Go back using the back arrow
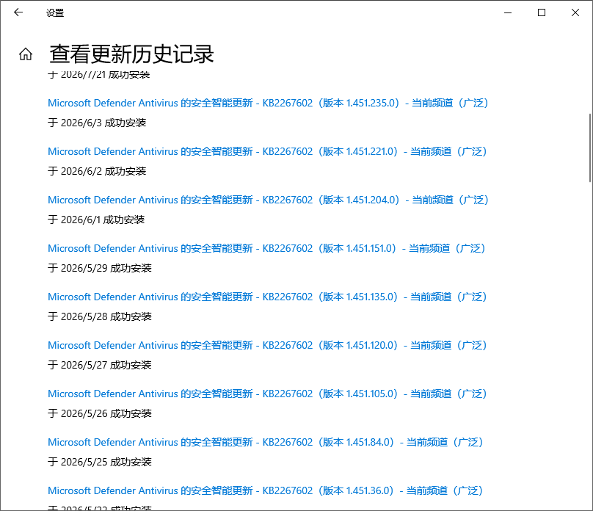The image size is (593, 511). coord(18,12)
